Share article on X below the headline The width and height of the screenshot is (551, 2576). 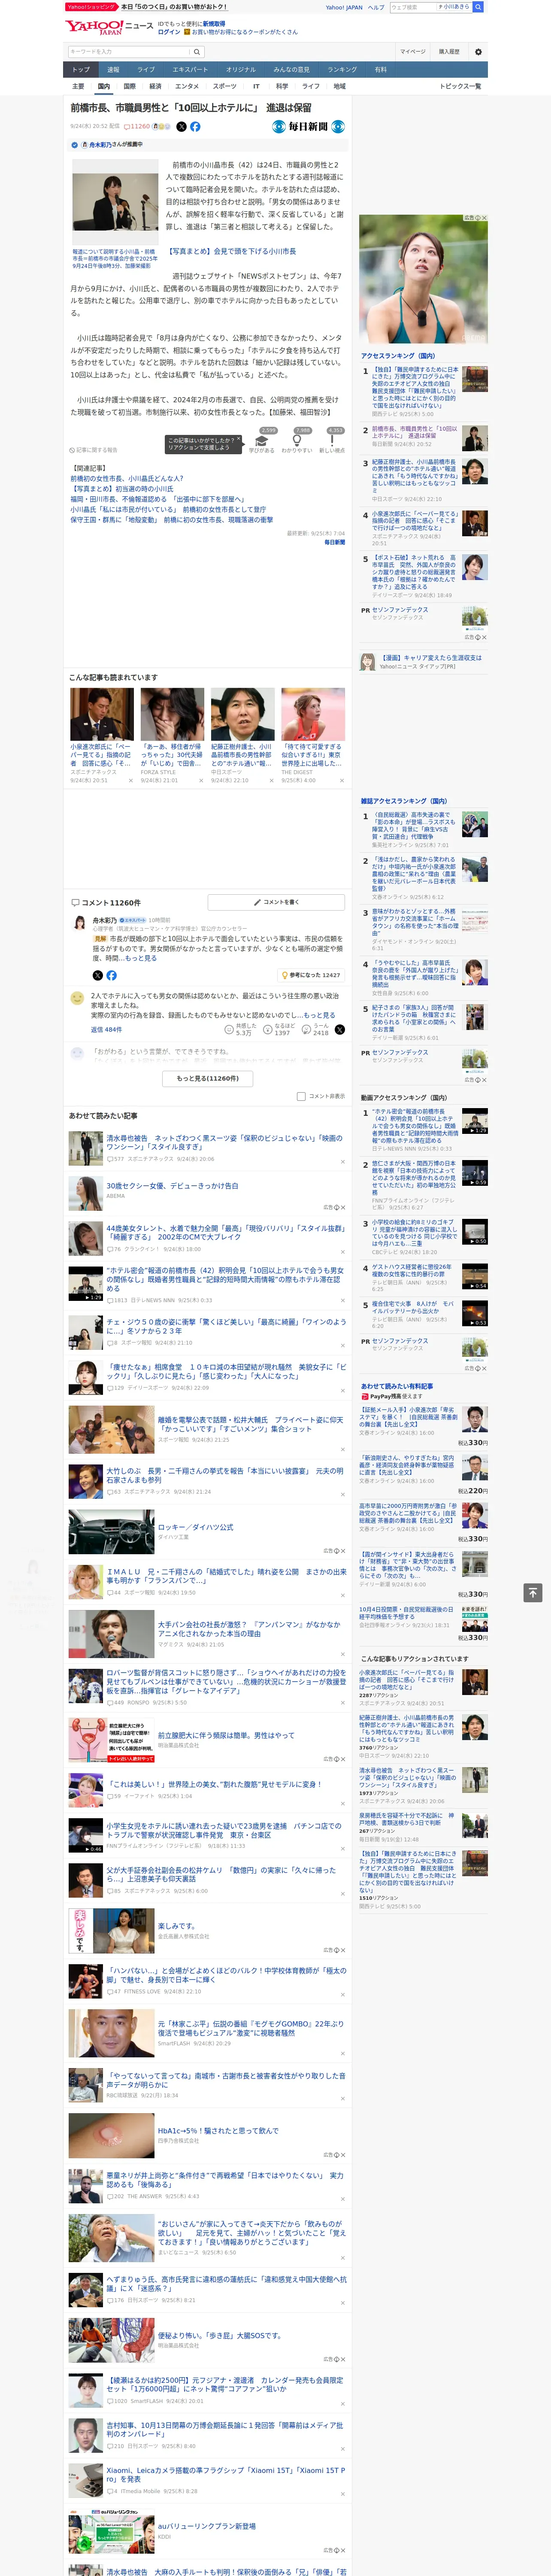coord(181,127)
